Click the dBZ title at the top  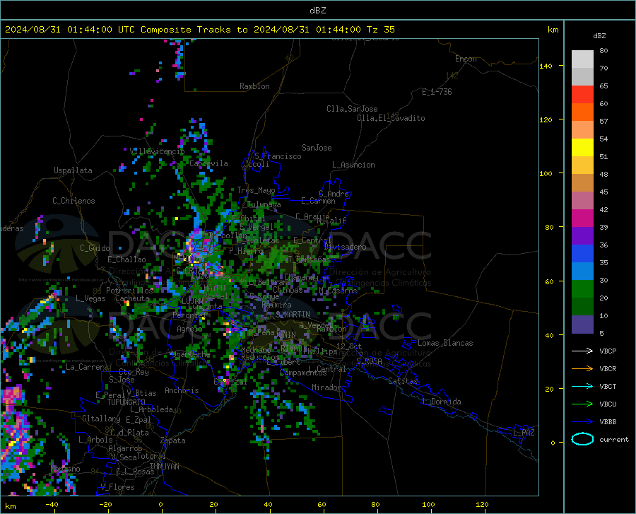click(317, 11)
